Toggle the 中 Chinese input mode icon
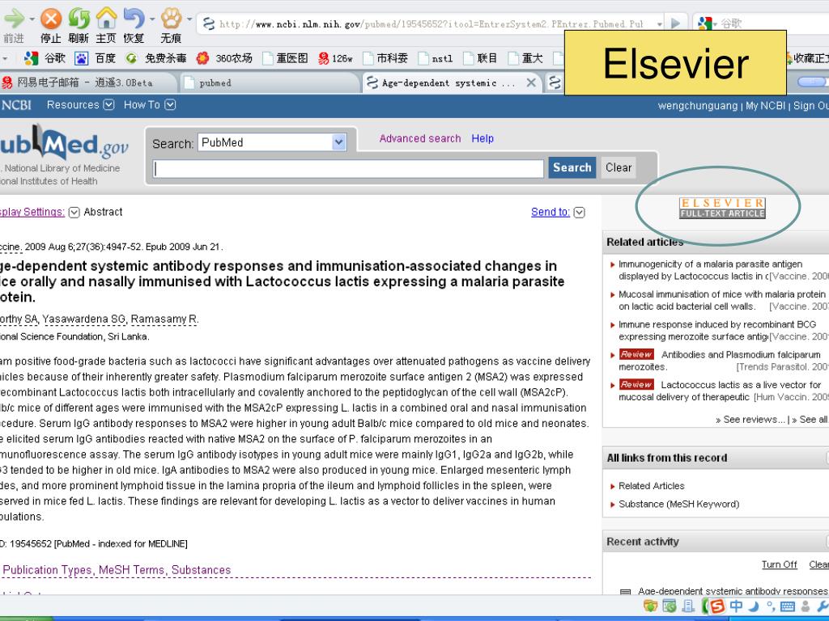Screen dimensions: 829x621 [x=737, y=606]
